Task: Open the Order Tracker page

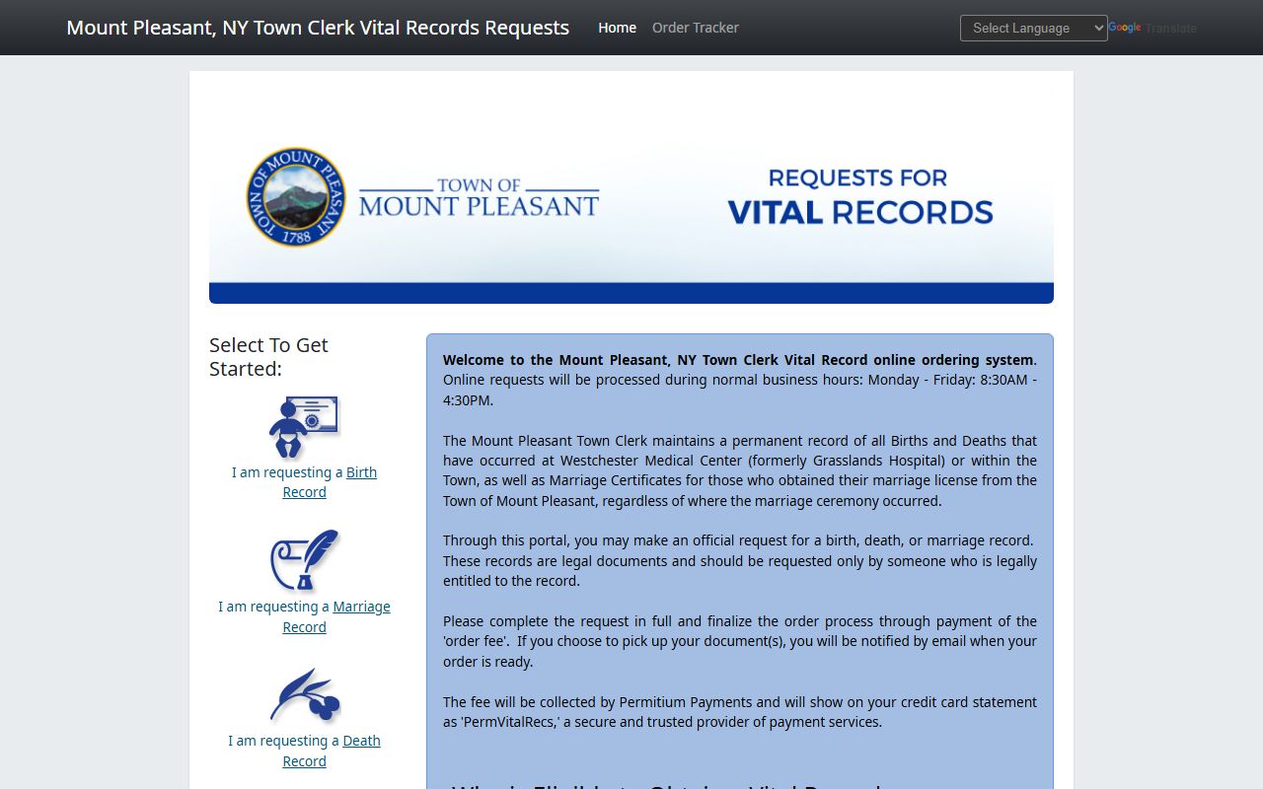Action: point(696,28)
